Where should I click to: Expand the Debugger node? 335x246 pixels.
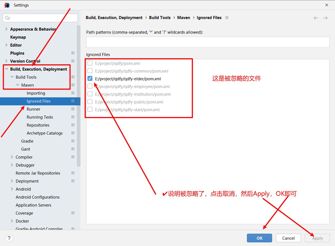tap(12, 165)
